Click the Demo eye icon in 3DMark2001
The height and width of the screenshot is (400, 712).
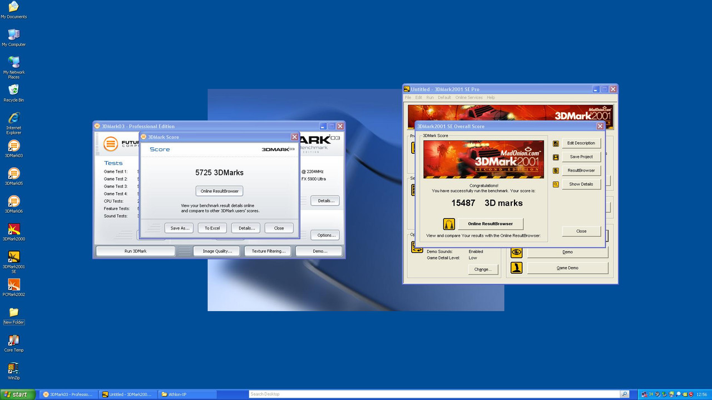click(x=517, y=252)
